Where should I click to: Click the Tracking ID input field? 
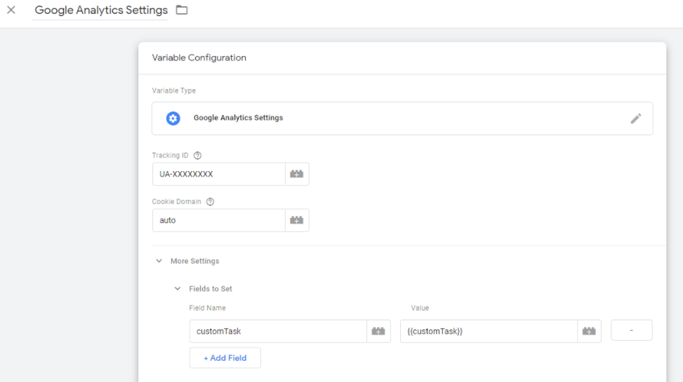tap(219, 174)
